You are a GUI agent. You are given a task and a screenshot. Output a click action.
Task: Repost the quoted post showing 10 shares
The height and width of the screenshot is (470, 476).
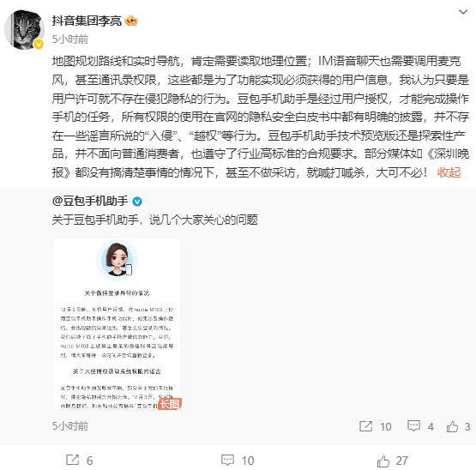click(x=375, y=426)
